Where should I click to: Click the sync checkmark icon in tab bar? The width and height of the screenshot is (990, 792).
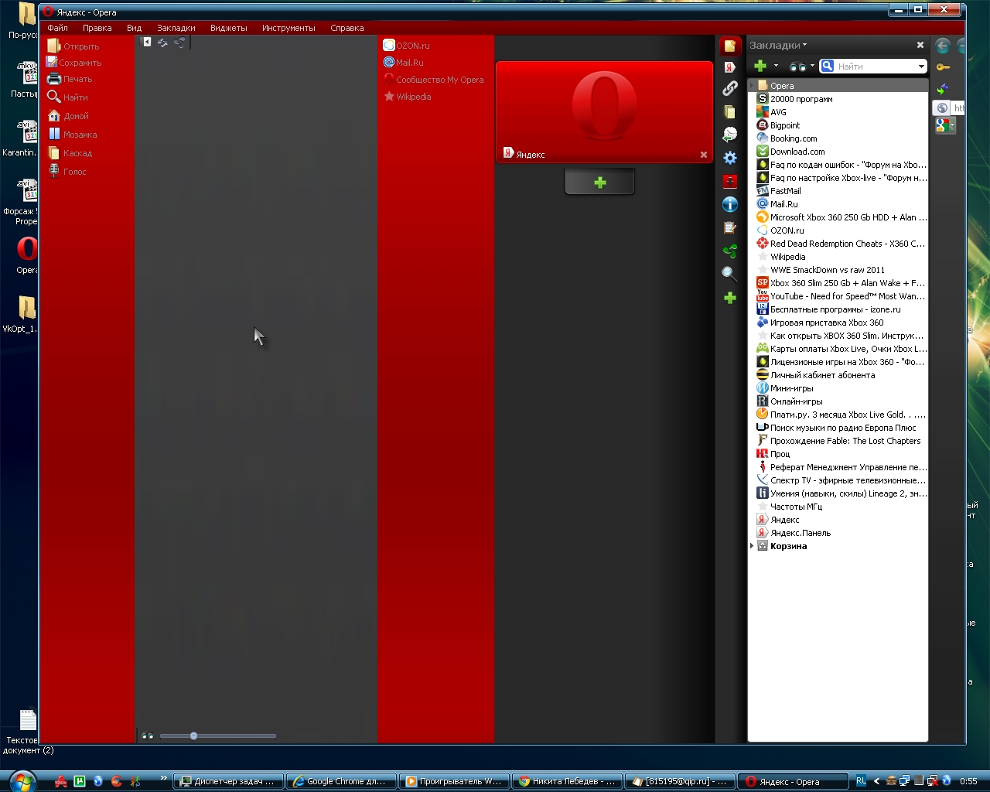tap(162, 43)
